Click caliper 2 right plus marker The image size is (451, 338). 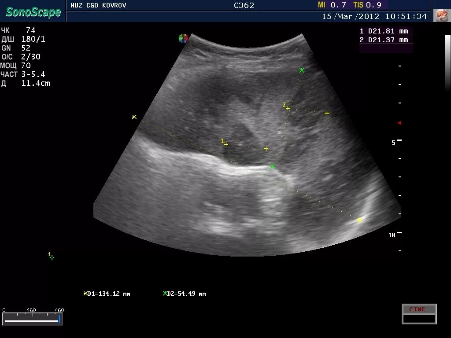click(327, 113)
